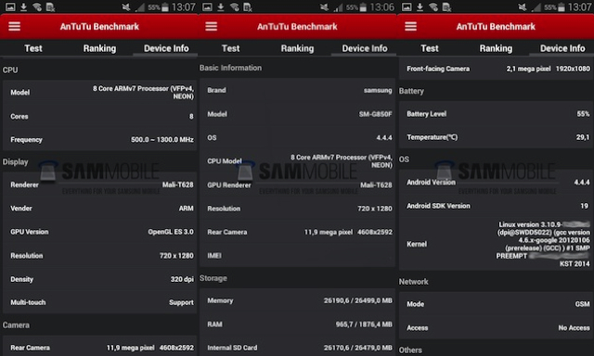Viewport: 594px width, 356px height.
Task: Tap Front-facing Camera row
Action: [497, 69]
